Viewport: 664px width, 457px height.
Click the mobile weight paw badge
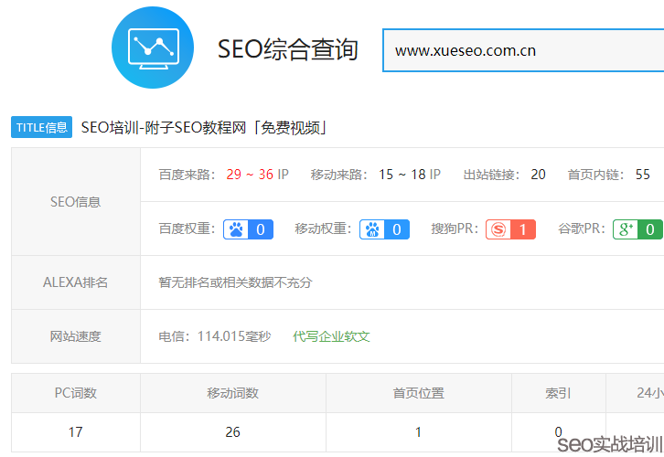click(384, 228)
